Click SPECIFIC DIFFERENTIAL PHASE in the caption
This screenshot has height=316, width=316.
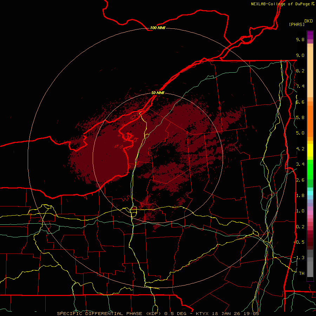coord(100,314)
